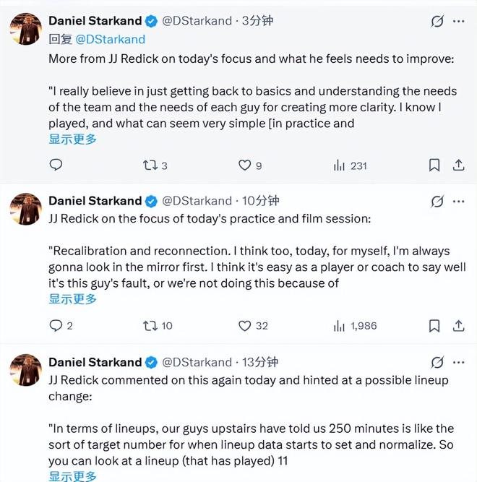Open Grok icon on the top tweet
This screenshot has width=477, height=482.
click(437, 22)
